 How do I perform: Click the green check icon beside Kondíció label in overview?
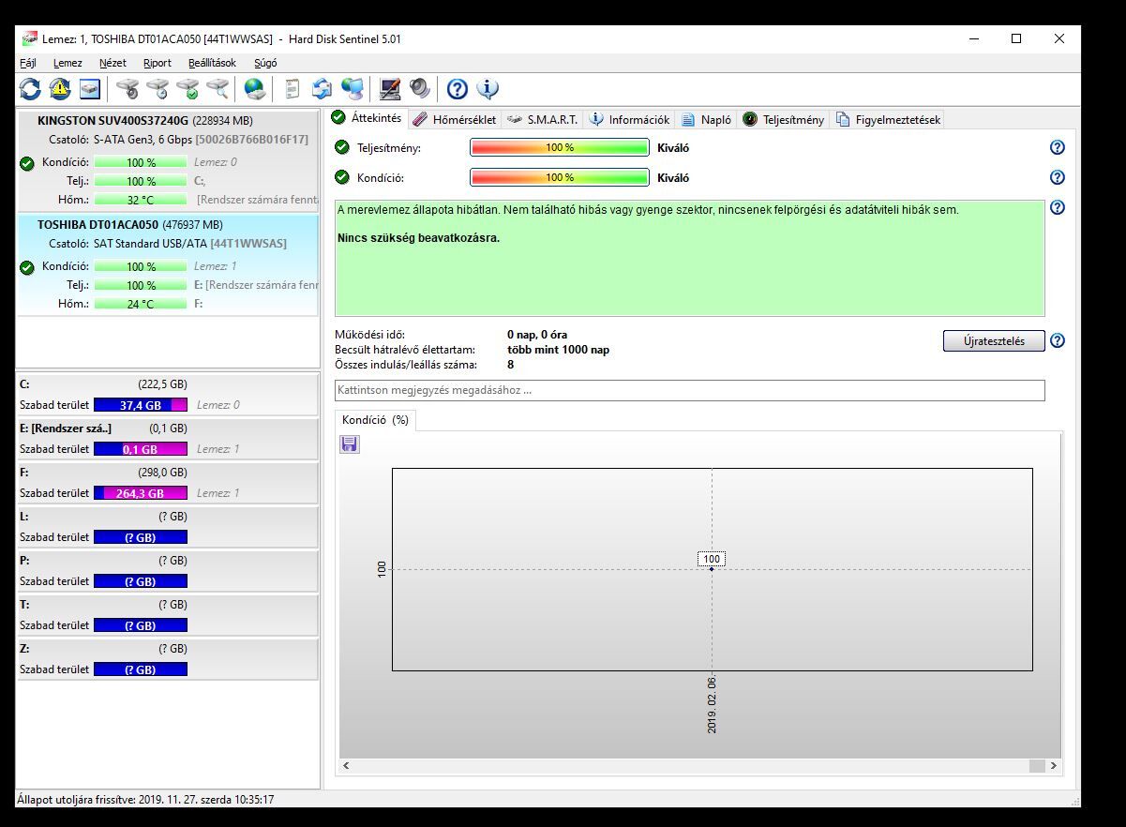(x=342, y=177)
